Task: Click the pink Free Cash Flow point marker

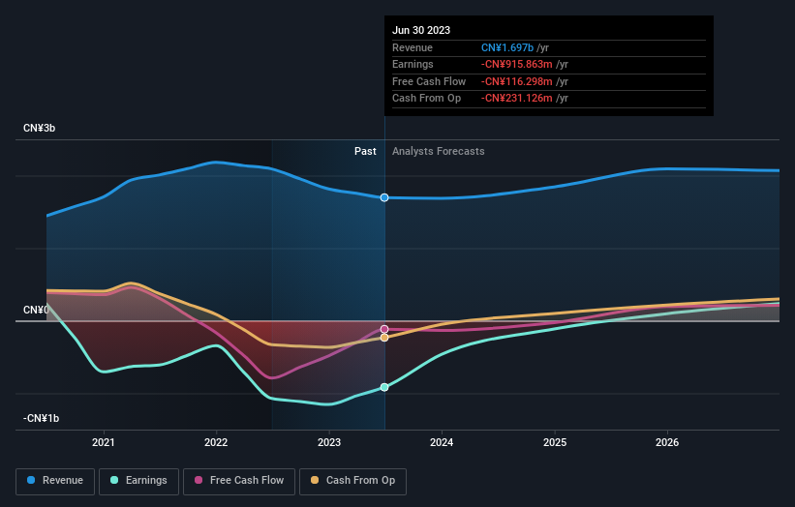Action: click(384, 329)
